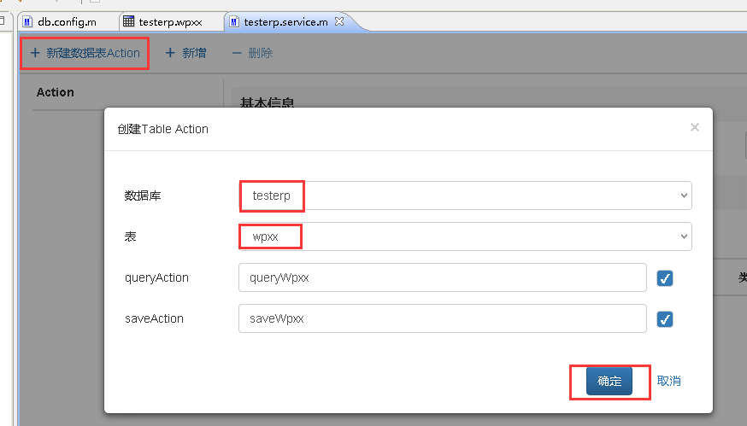This screenshot has width=747, height=426.
Task: Click the saveAction label
Action: pos(154,318)
